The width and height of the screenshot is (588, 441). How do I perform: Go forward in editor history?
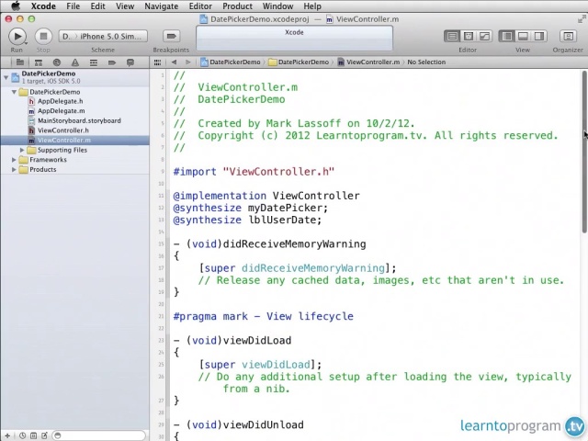pyautogui.click(x=187, y=62)
